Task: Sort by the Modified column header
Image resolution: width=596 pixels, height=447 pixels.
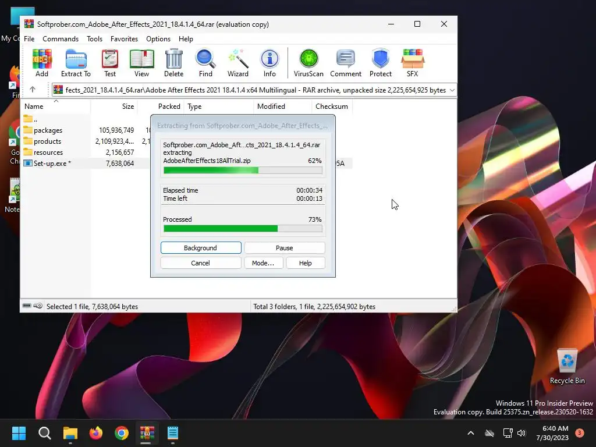Action: tap(283, 107)
